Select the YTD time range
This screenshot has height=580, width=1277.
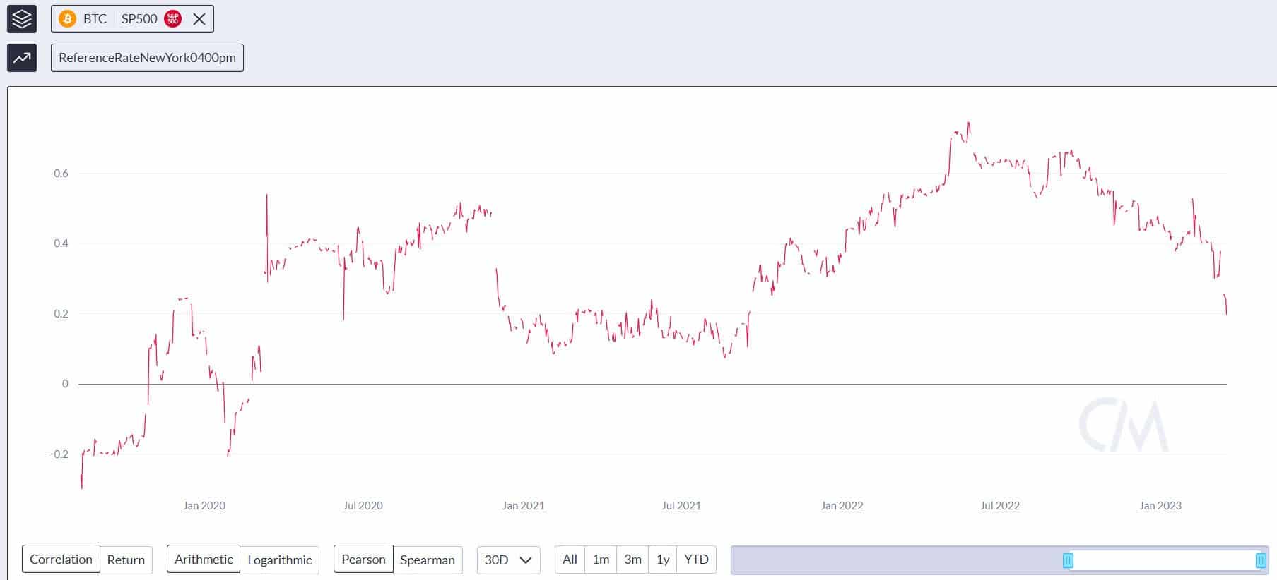pos(696,560)
